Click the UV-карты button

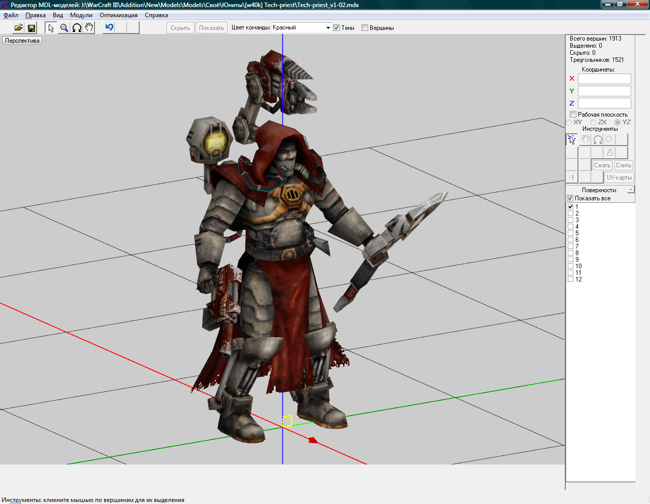(x=619, y=177)
